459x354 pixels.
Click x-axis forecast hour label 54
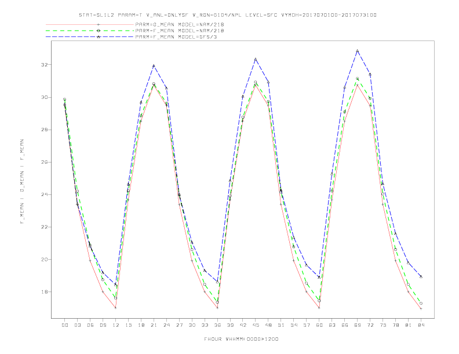[294, 325]
